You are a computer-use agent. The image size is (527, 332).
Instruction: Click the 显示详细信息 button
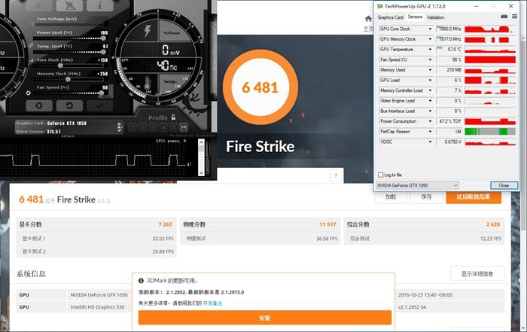pos(477,273)
